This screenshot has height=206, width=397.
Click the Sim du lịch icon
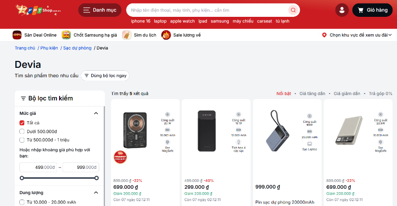(127, 35)
